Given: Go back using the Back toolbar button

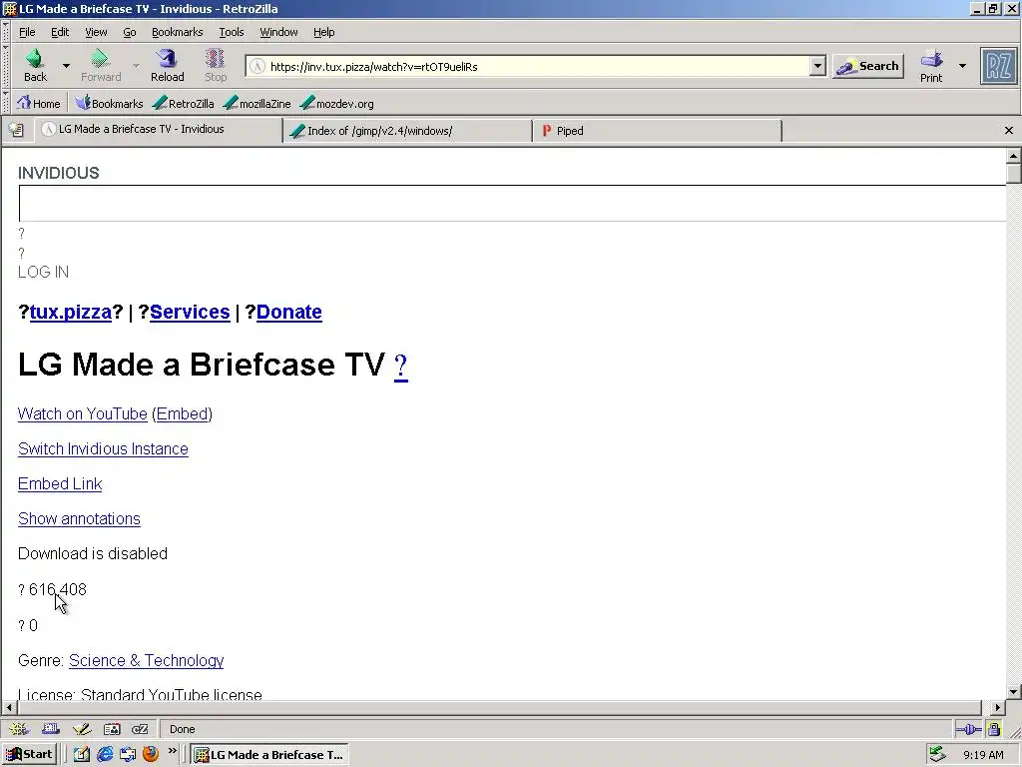Looking at the screenshot, I should (35, 65).
